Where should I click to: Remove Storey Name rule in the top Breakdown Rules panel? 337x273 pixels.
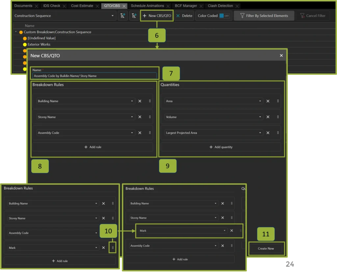(x=140, y=117)
